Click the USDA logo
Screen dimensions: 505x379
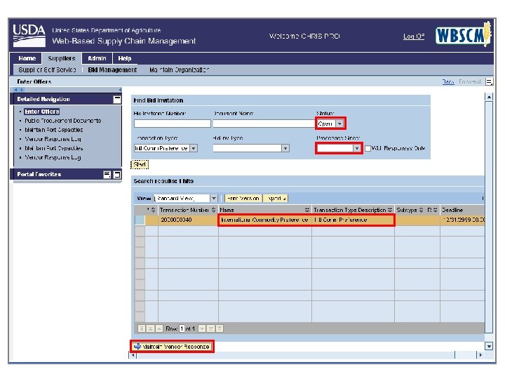pyautogui.click(x=29, y=36)
